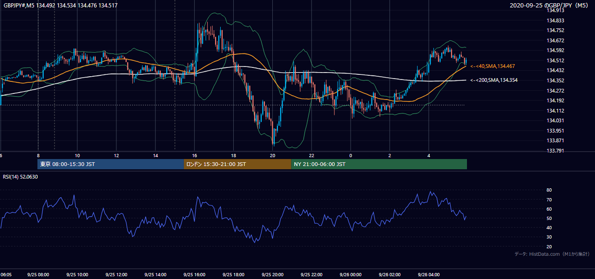Image resolution: width=595 pixels, height=279 pixels.
Task: Click price axis value 134.752
Action: click(555, 30)
